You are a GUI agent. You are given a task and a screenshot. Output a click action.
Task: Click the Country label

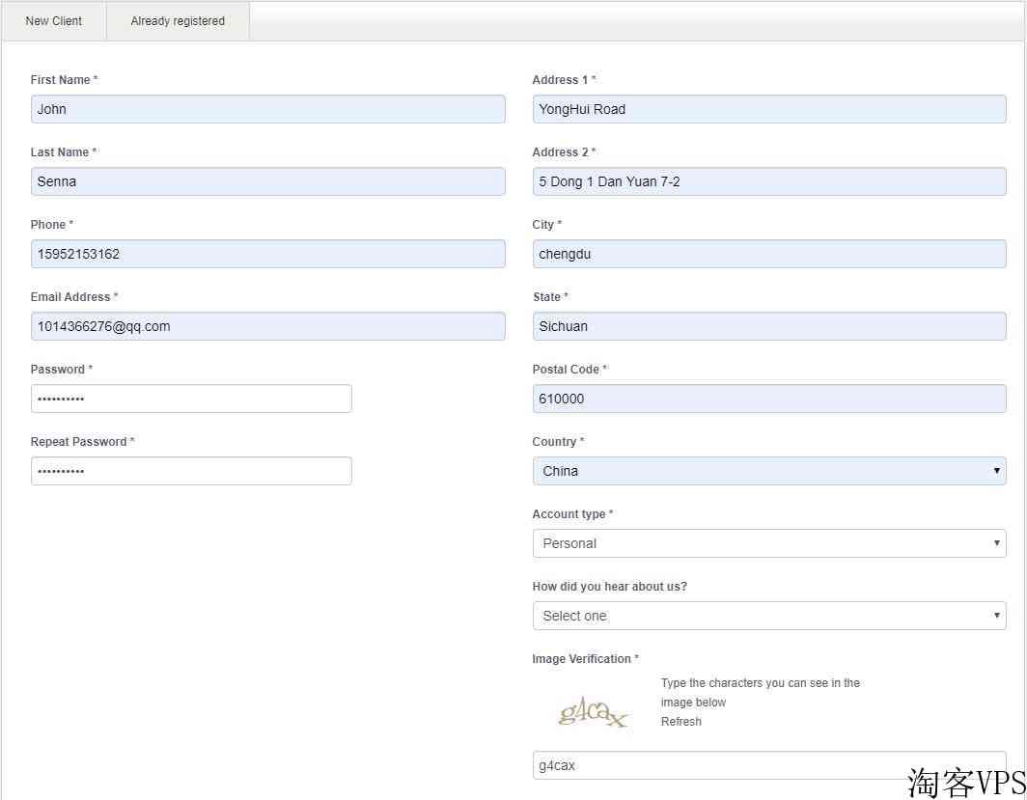pyautogui.click(x=558, y=441)
